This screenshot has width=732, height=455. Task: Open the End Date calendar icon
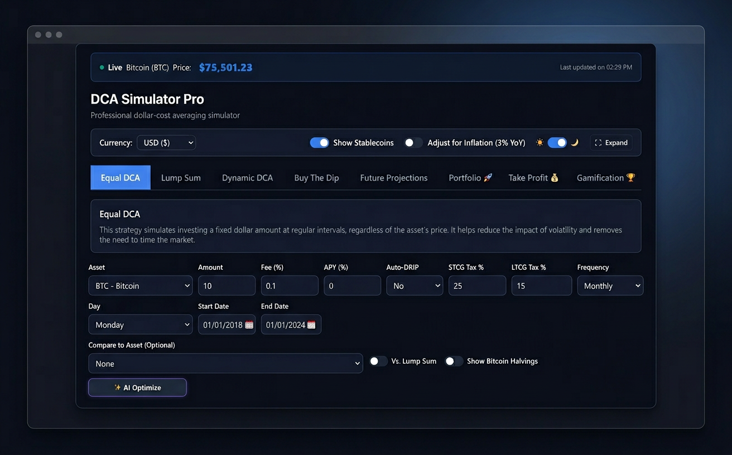click(314, 324)
